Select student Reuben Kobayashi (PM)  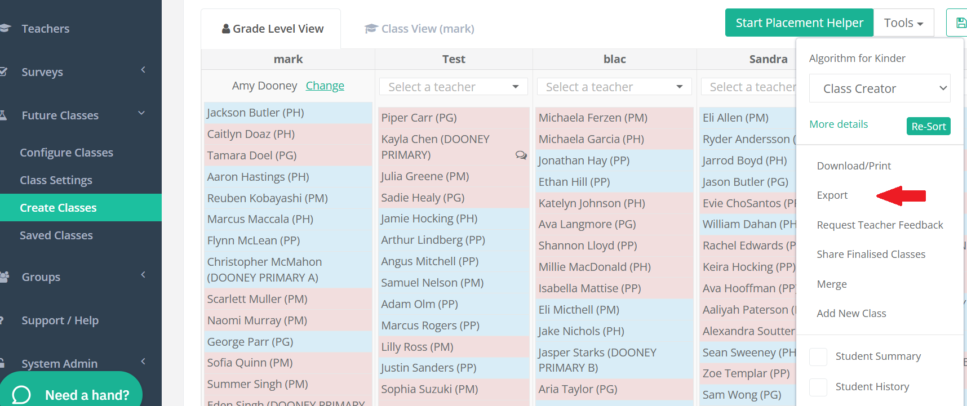(287, 198)
